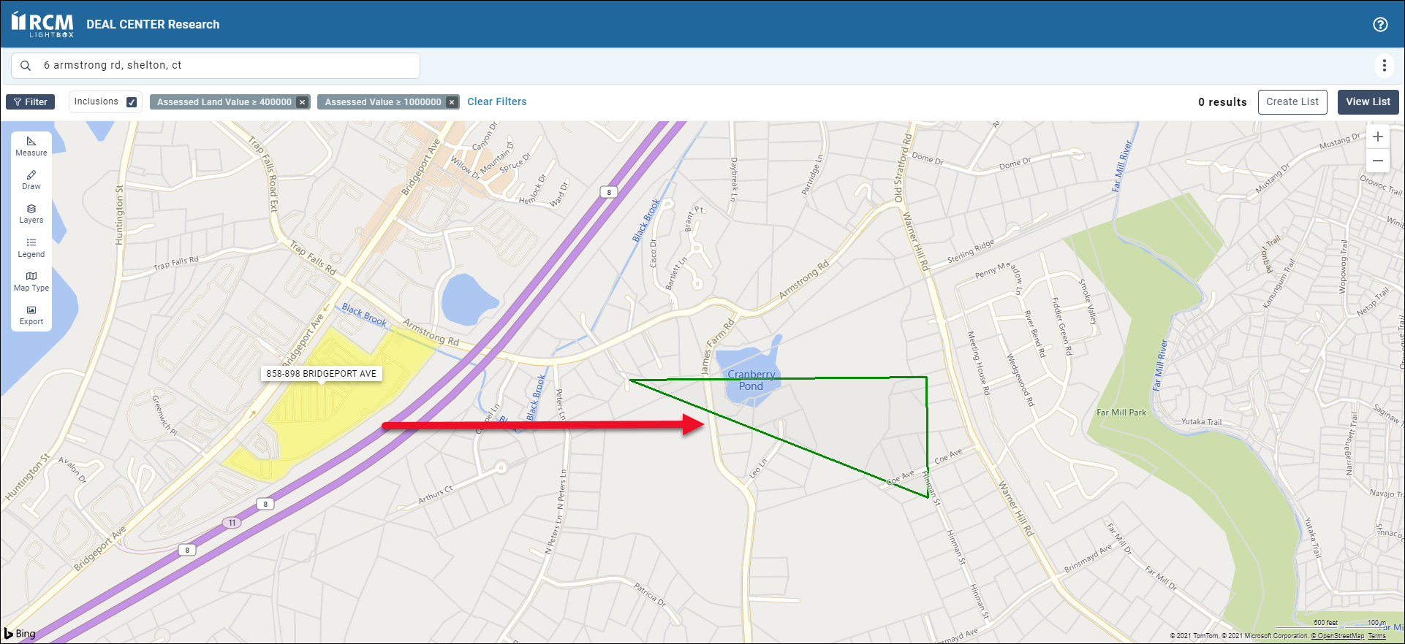Click the 858-898 Bridgeport Ave label
Image resolution: width=1405 pixels, height=644 pixels.
tap(321, 373)
